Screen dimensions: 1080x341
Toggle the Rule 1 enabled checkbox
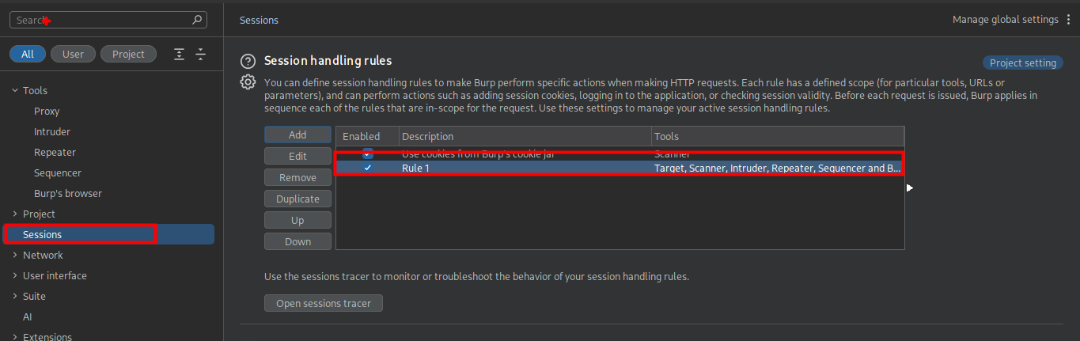367,168
